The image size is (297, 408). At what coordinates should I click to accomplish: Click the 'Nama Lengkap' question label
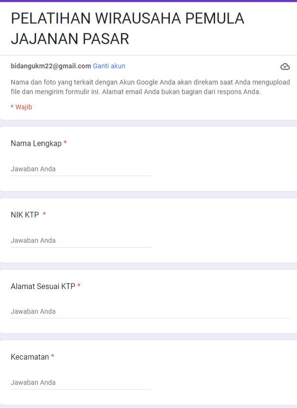[36, 143]
